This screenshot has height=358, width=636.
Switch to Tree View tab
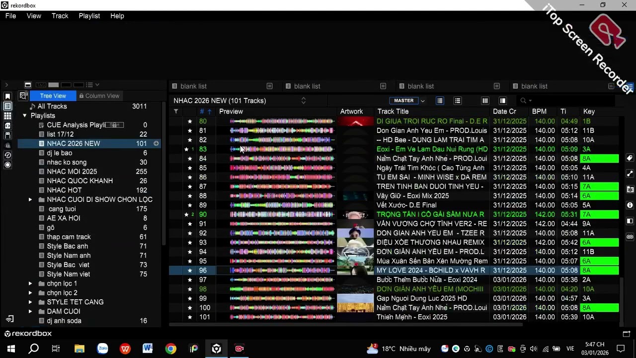(x=53, y=96)
